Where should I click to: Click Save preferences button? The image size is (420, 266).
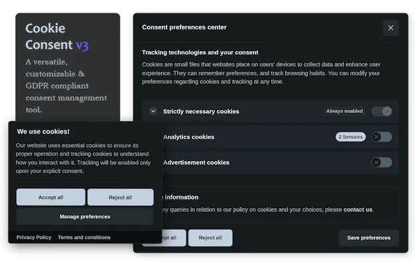(369, 237)
